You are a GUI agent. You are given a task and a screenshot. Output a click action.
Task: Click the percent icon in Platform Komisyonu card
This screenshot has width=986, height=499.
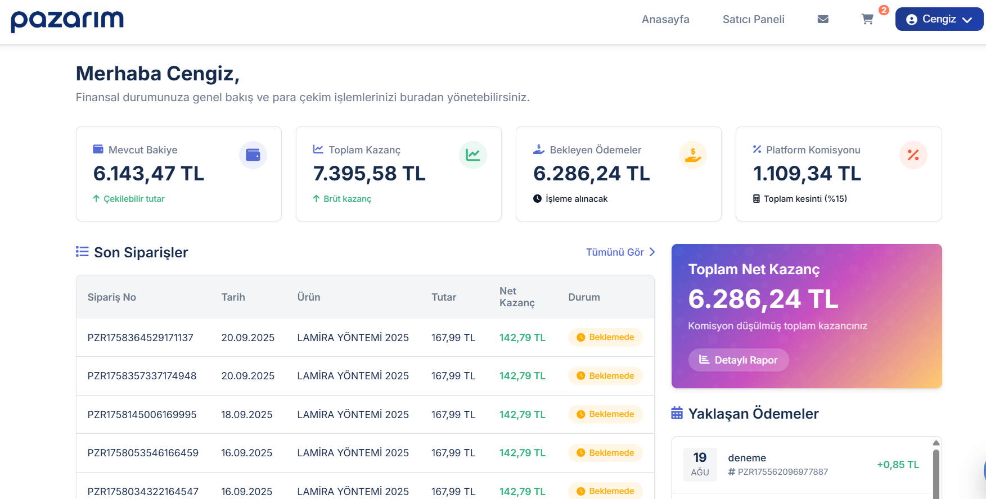(913, 155)
